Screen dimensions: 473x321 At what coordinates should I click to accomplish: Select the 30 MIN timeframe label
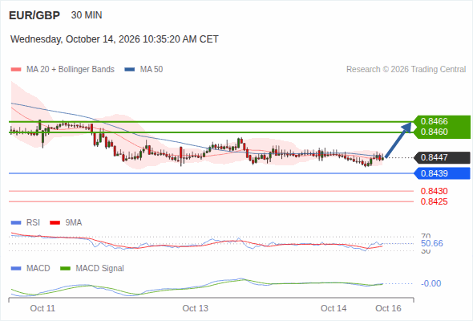click(x=87, y=15)
